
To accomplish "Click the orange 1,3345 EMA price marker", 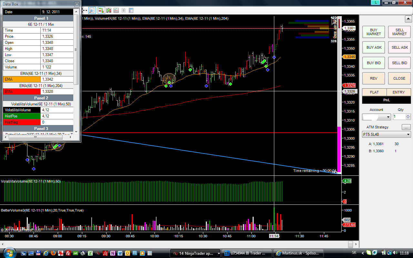I will (x=349, y=57).
